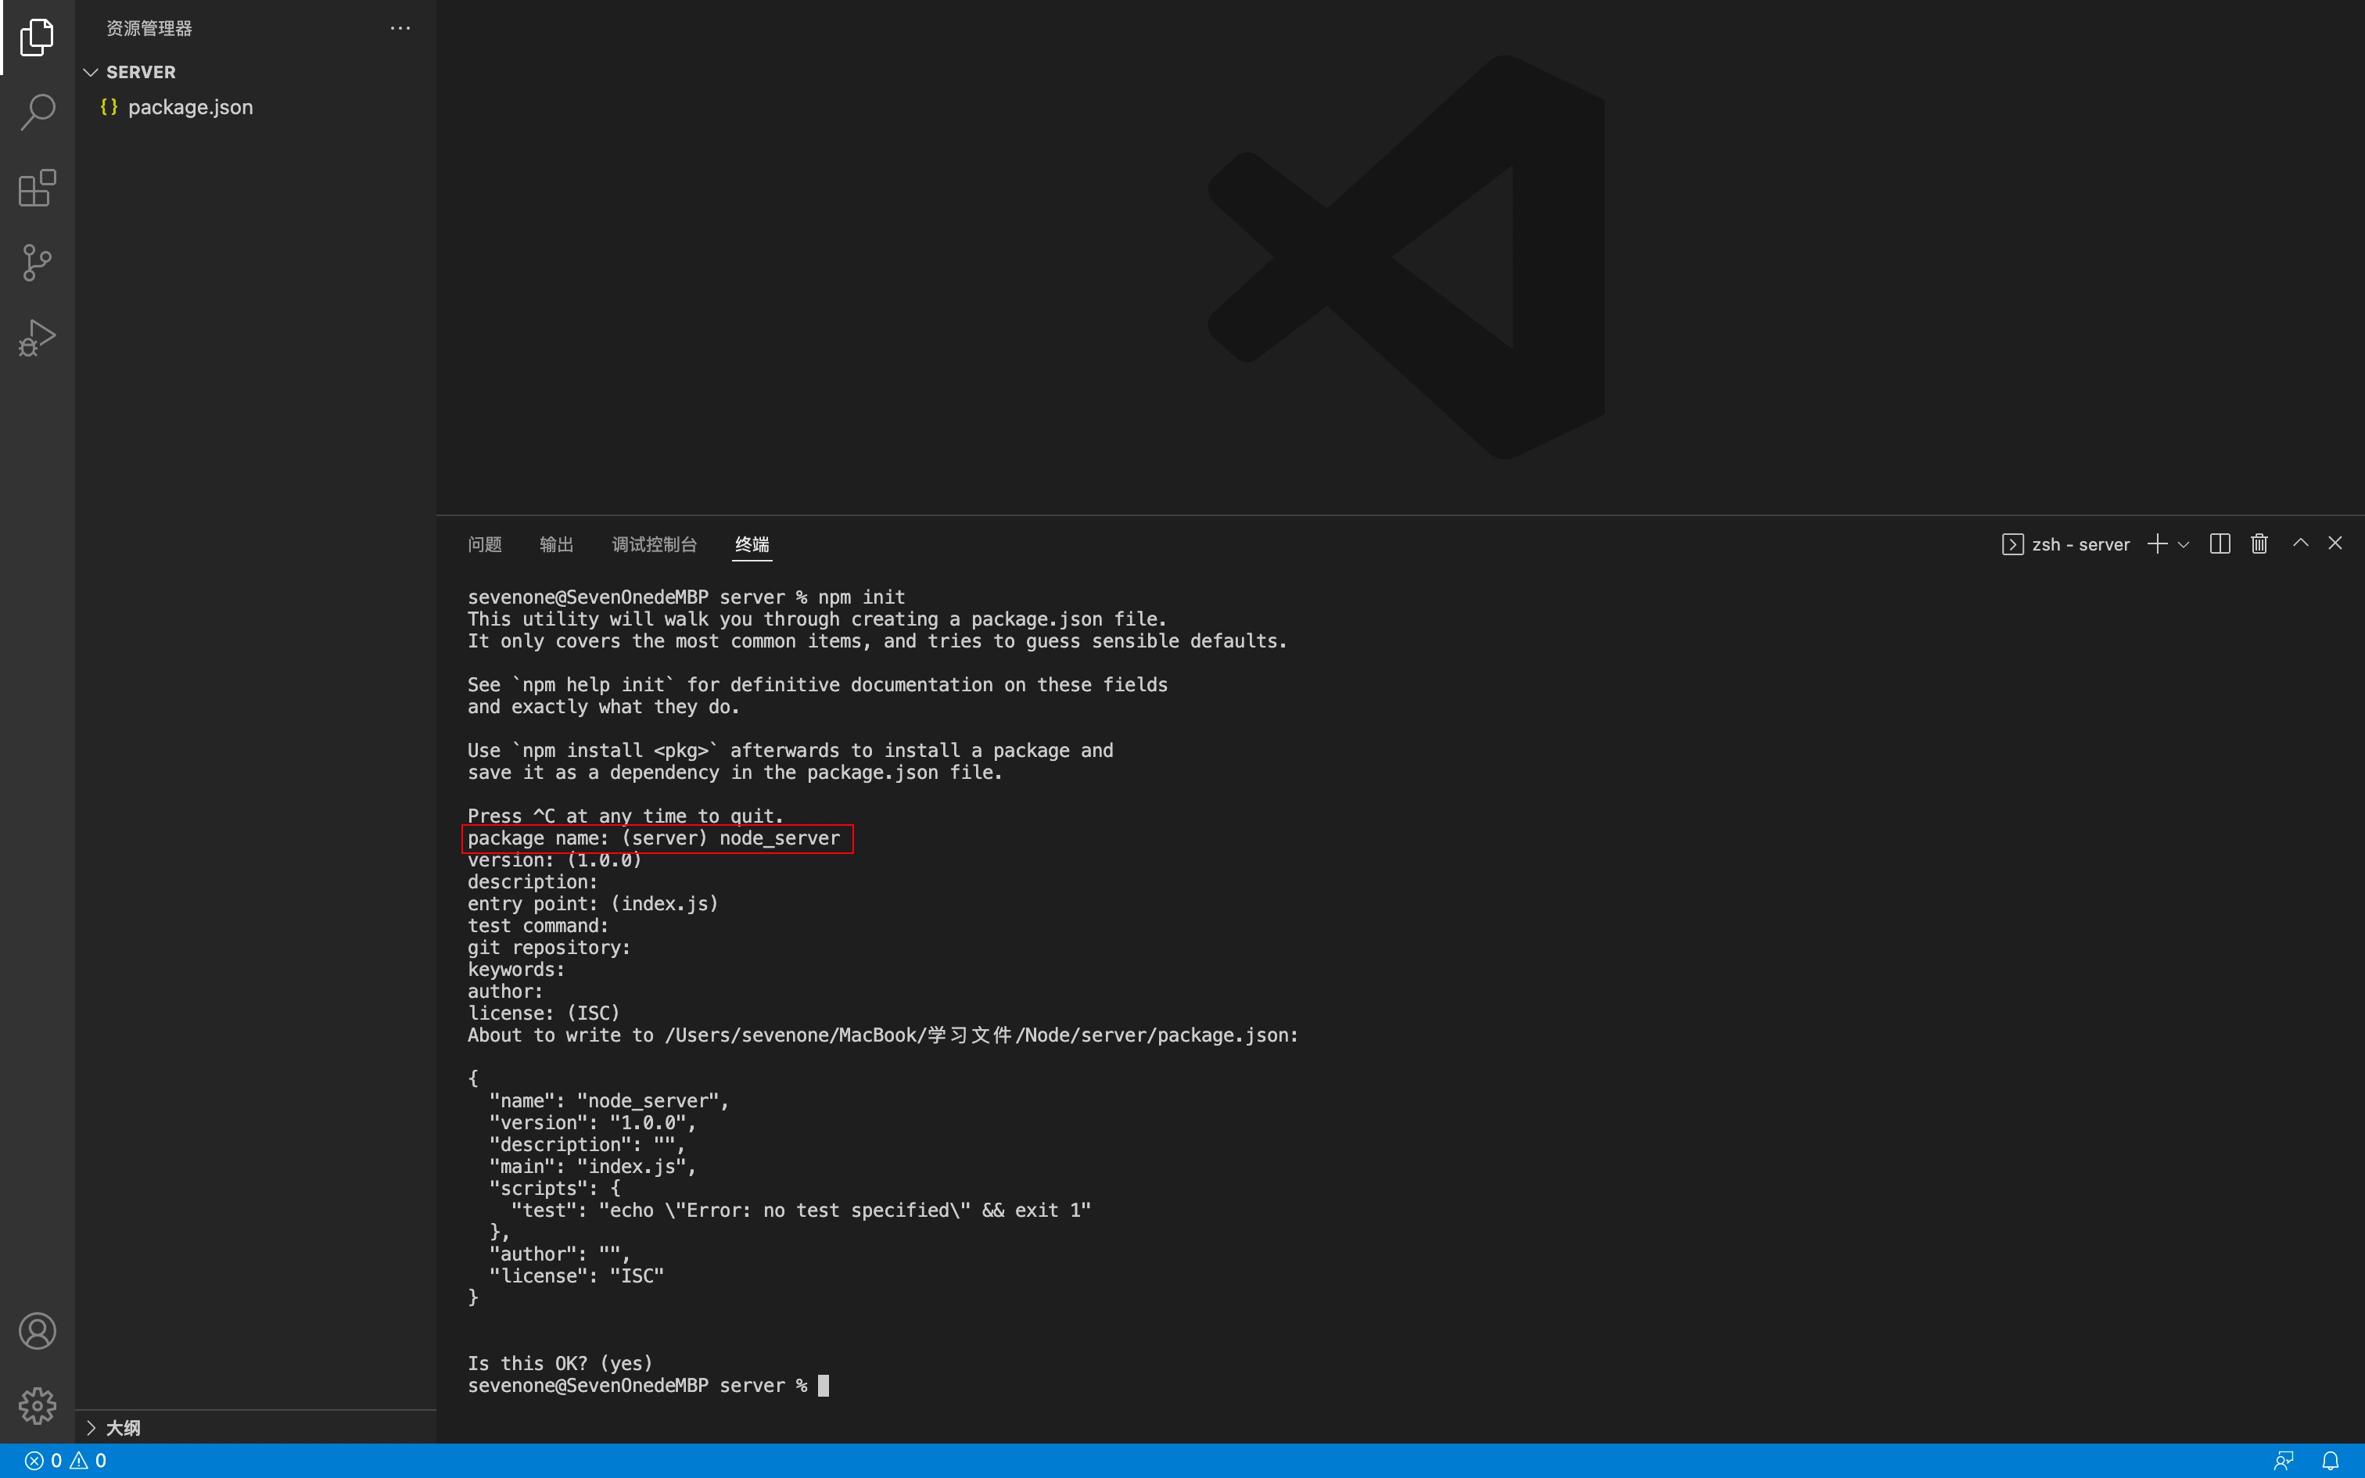The image size is (2365, 1478).
Task: Maximize terminal panel size with chevron
Action: pyautogui.click(x=2299, y=543)
